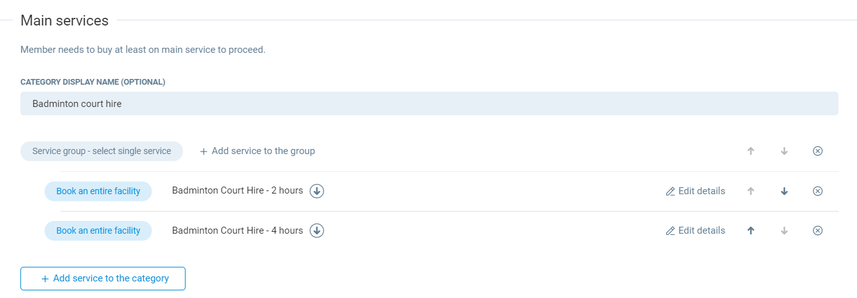Move 4 hours service up
Image resolution: width=857 pixels, height=298 pixels.
tap(751, 231)
